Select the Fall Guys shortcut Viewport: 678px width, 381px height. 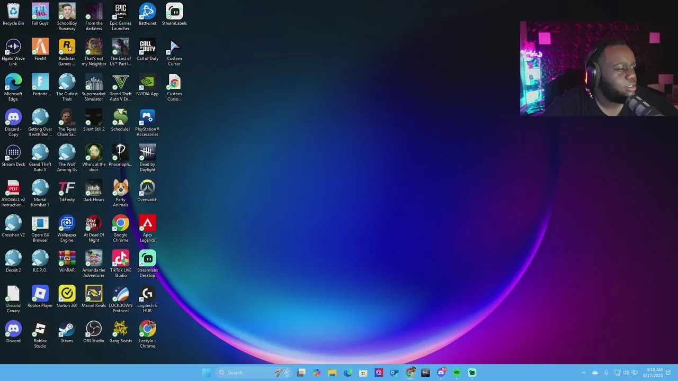[x=40, y=14]
